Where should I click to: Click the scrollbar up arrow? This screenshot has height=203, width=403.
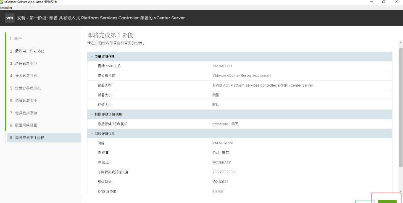click(x=400, y=42)
